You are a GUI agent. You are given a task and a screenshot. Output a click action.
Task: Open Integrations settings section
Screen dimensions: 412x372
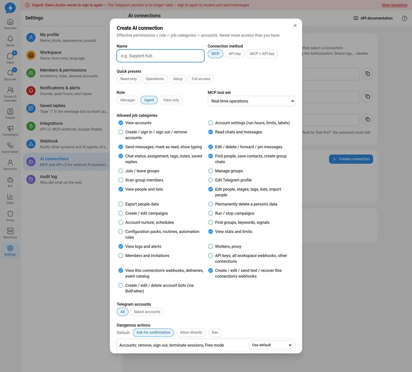67,126
